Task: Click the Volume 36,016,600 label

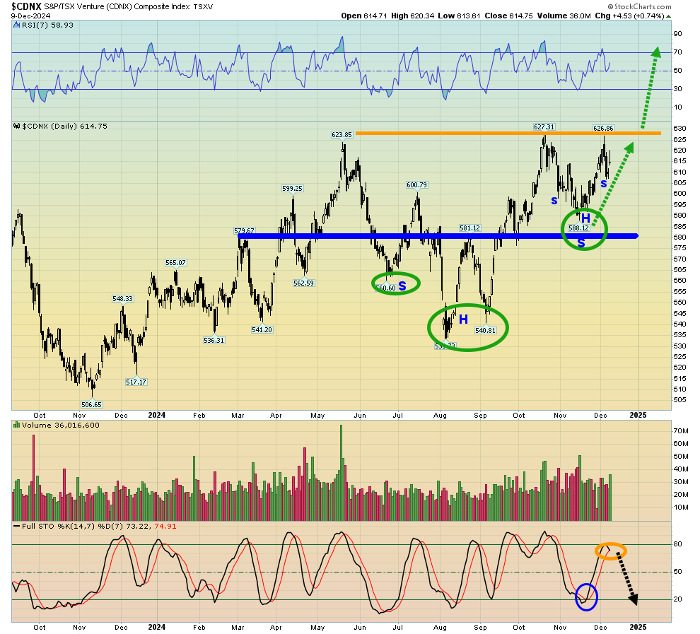Action: [59, 425]
